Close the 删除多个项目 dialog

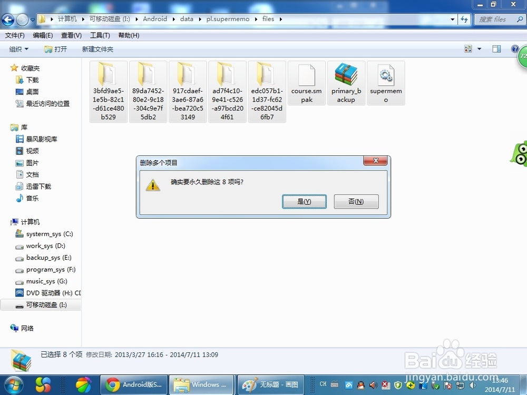(x=375, y=161)
